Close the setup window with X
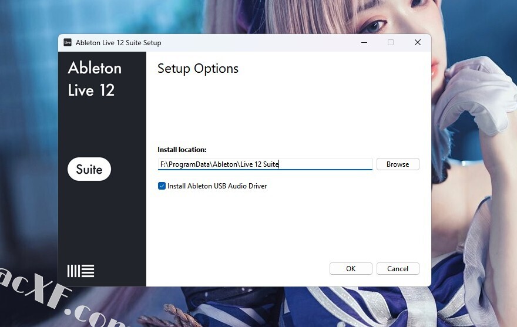 click(418, 42)
